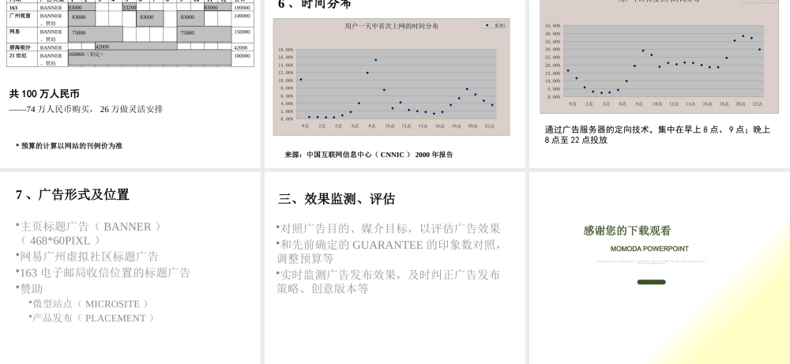Select the bullet 主页标题广告（ BANNER ）

90,227
